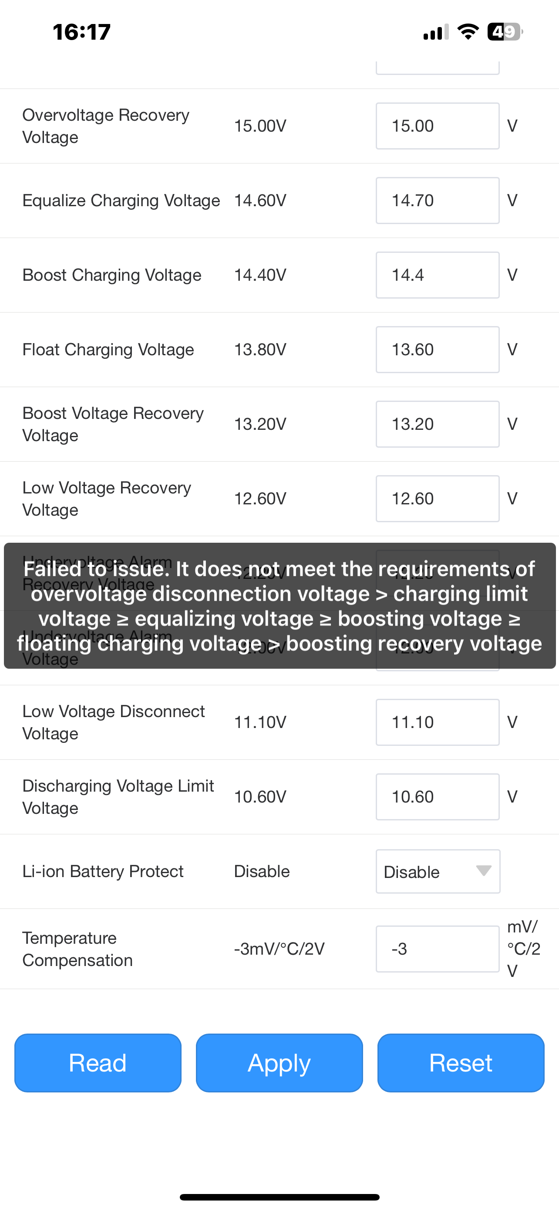This screenshot has width=559, height=1211.
Task: Edit the Boost Charging Voltage field
Action: [x=437, y=275]
